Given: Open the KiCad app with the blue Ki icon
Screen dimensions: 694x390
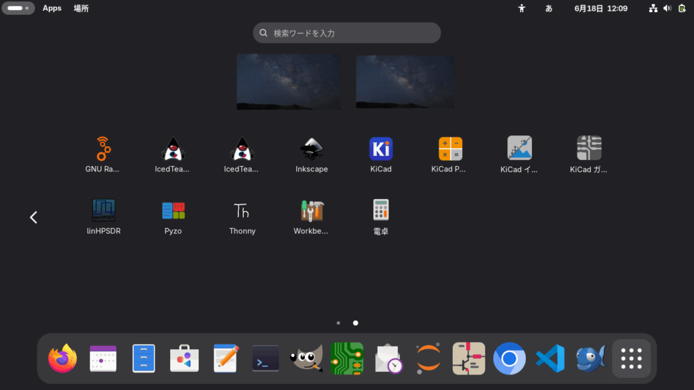Looking at the screenshot, I should (x=381, y=154).
